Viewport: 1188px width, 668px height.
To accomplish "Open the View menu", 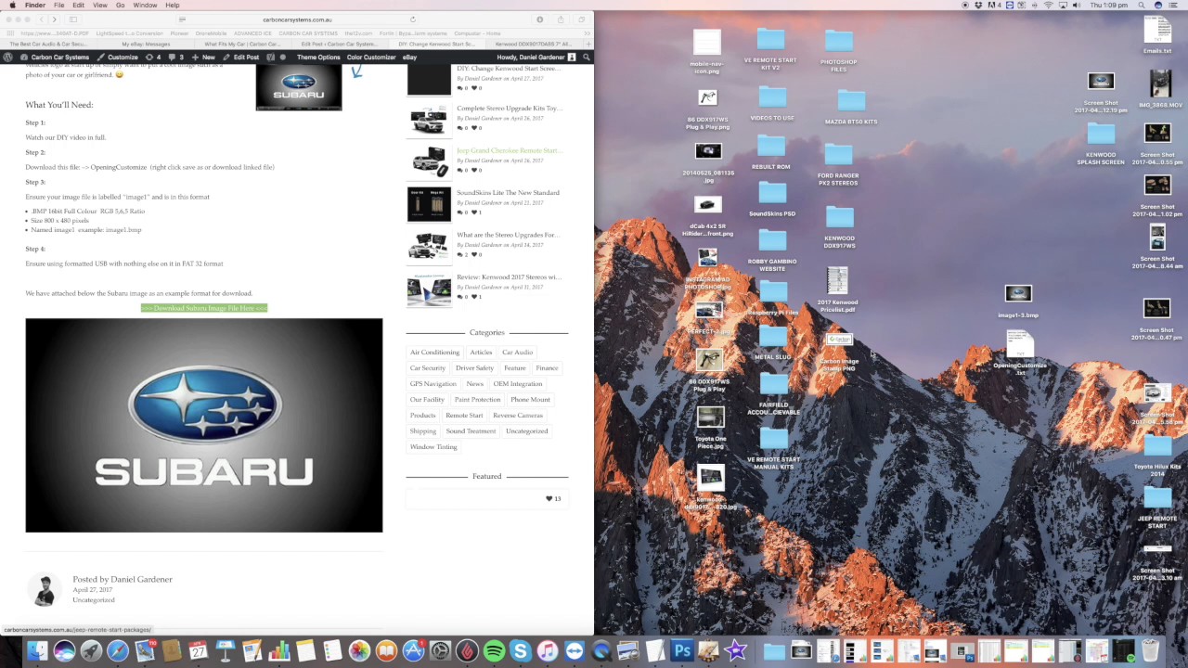I will 99,5.
